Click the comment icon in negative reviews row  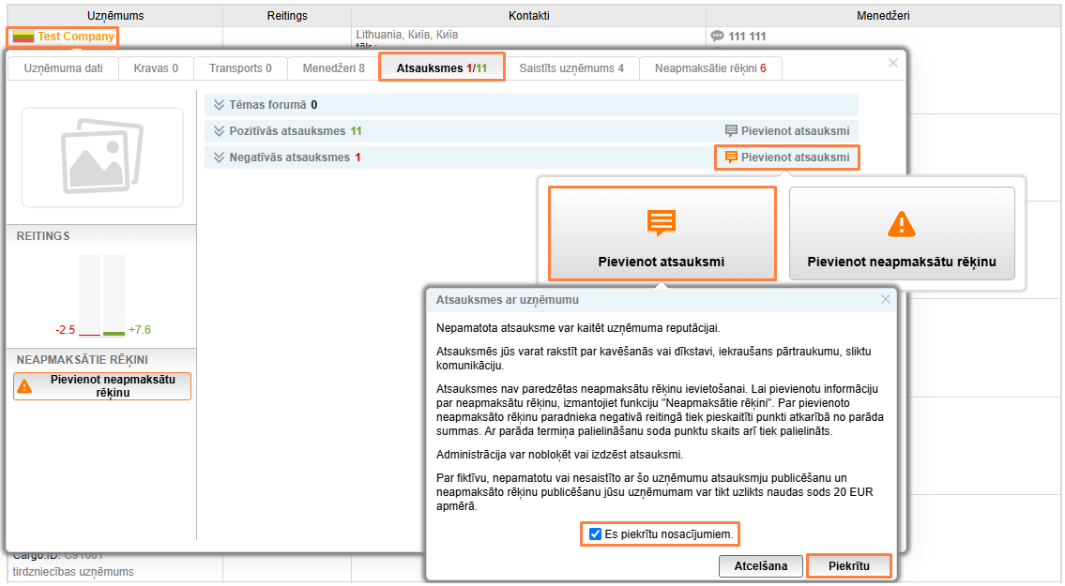(x=731, y=158)
